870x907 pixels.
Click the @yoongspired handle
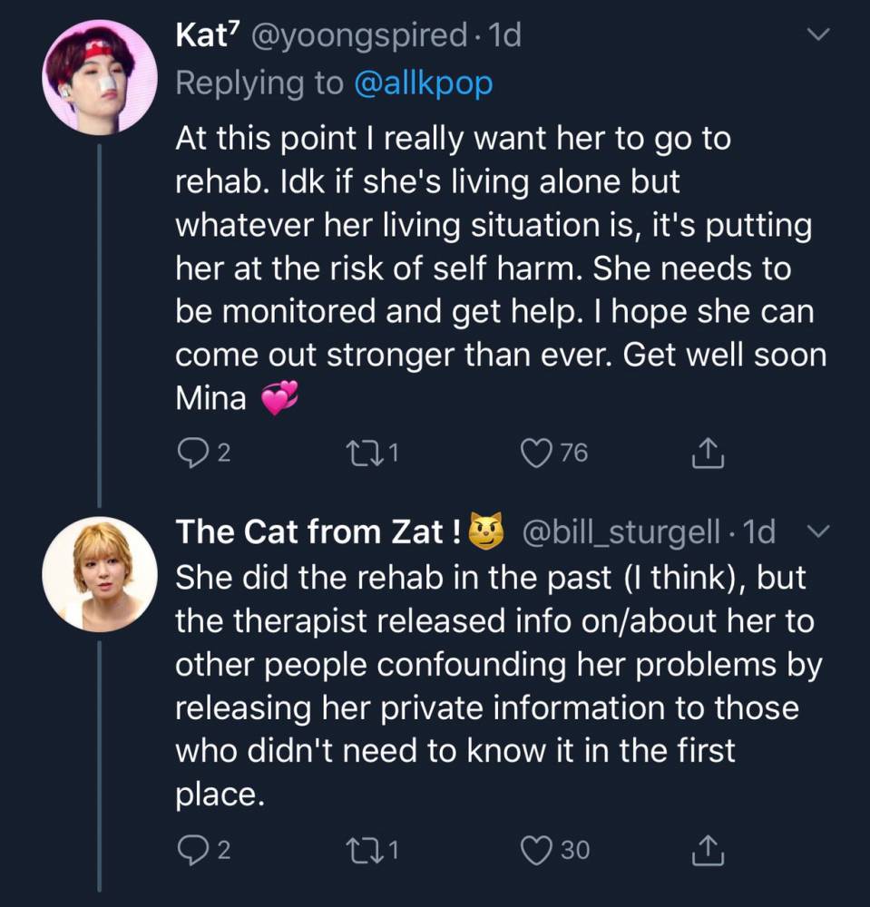[x=358, y=36]
